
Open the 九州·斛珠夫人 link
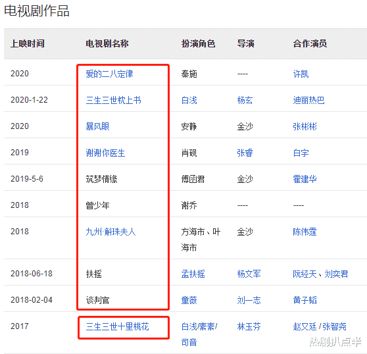[x=110, y=232]
